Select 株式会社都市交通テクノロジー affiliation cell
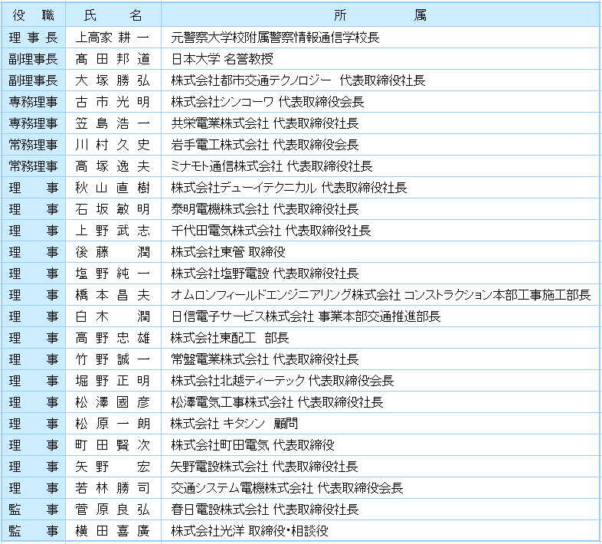Screen dimensions: 602x544 [381, 80]
